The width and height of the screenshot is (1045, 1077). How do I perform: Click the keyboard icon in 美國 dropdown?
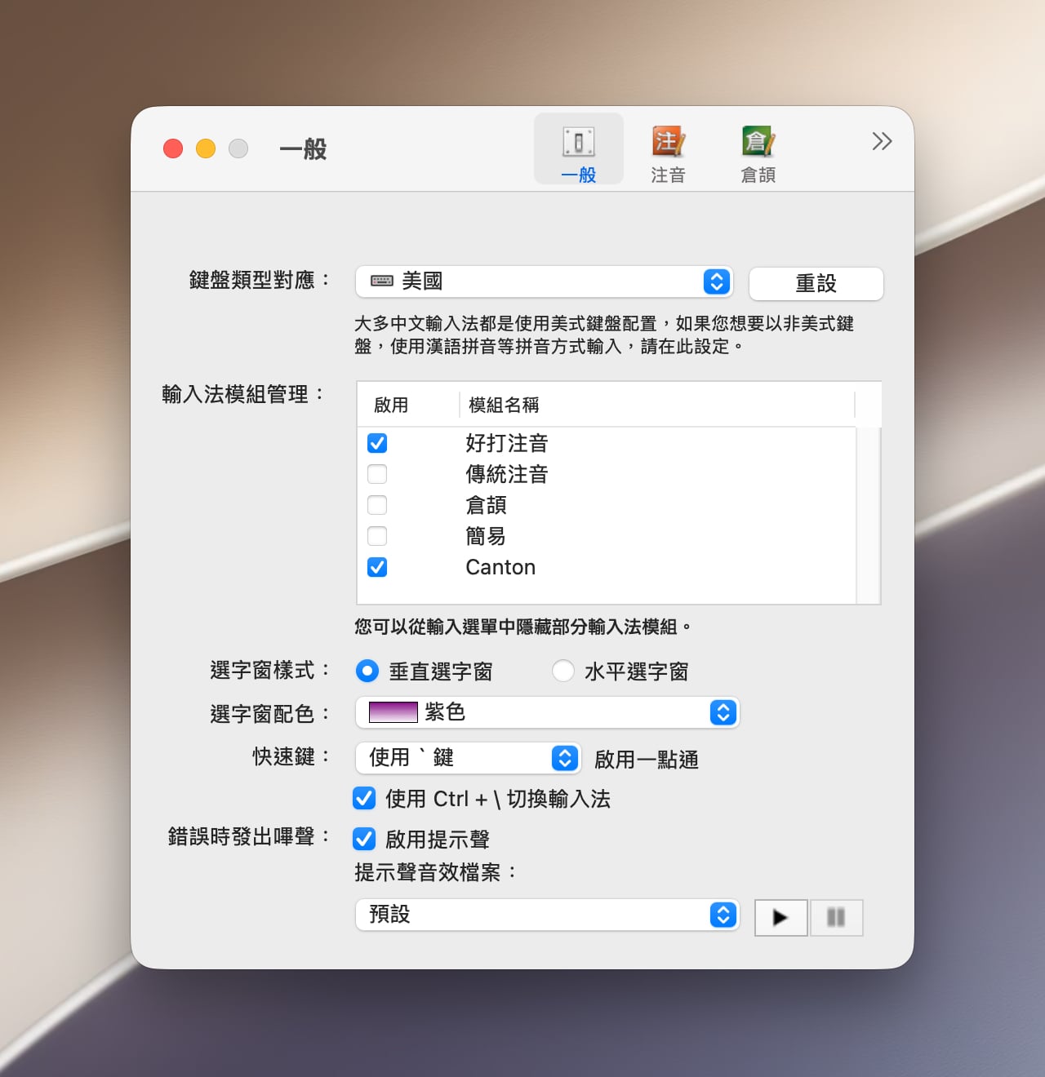(x=382, y=281)
